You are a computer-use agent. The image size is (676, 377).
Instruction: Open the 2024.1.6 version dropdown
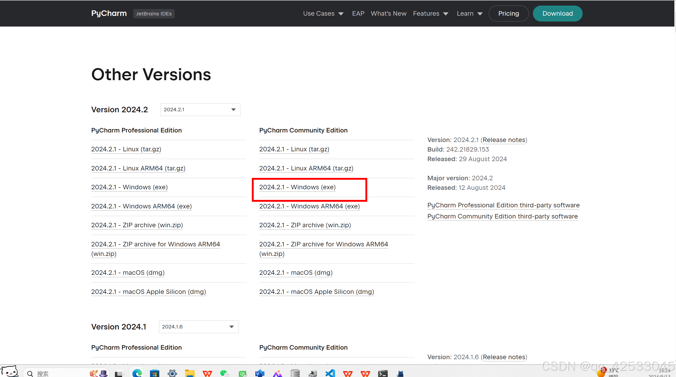pyautogui.click(x=199, y=327)
